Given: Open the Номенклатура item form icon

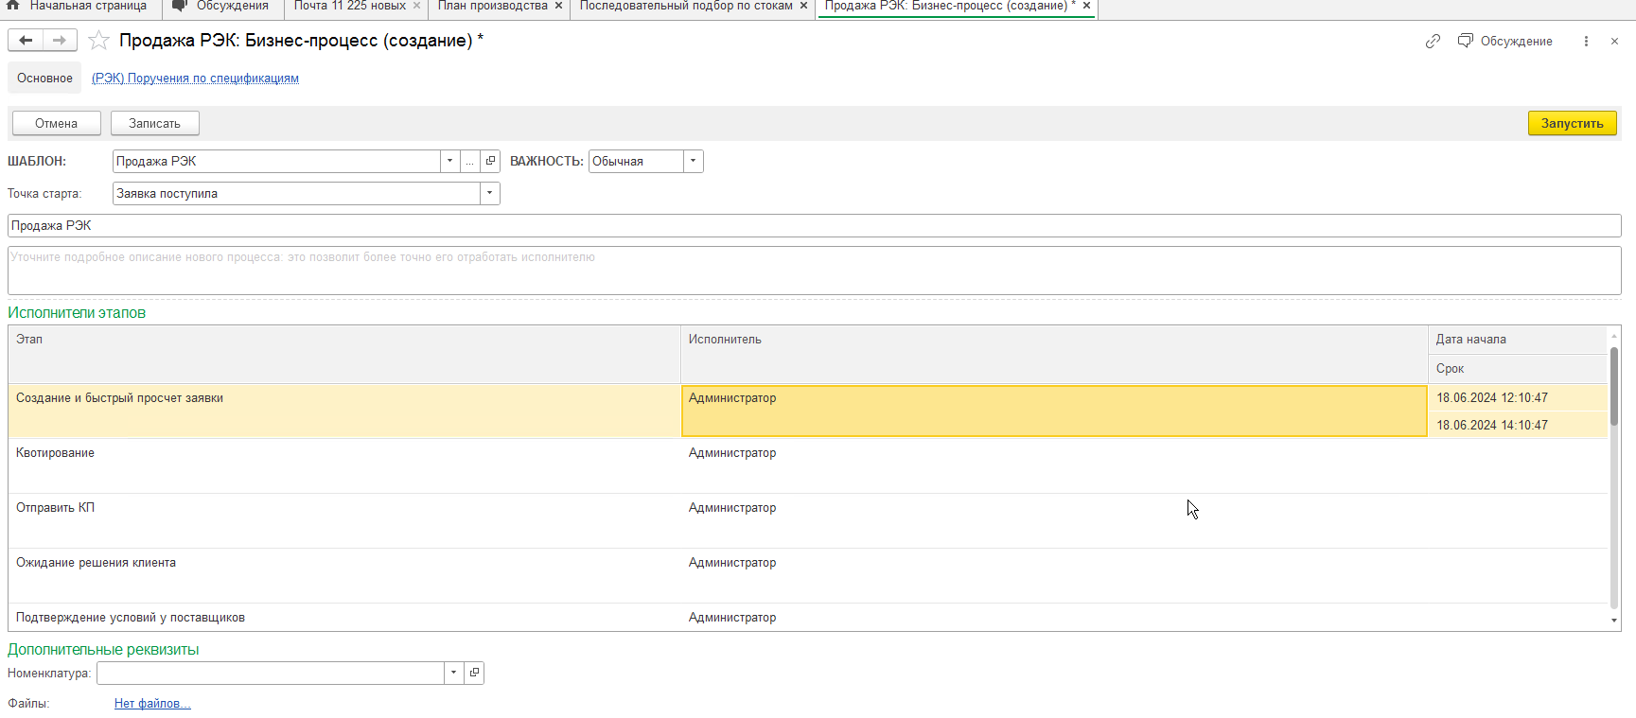Looking at the screenshot, I should tap(474, 674).
